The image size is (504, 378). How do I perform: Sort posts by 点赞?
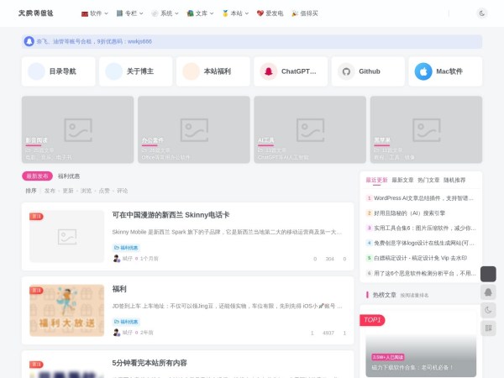[104, 191]
